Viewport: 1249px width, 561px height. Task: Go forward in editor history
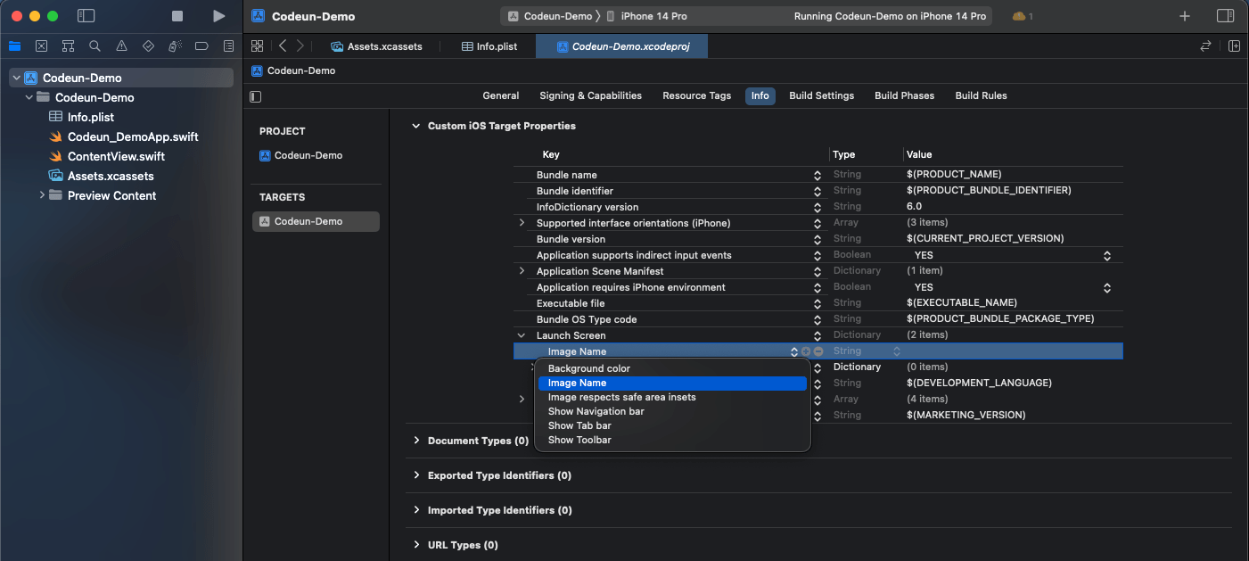coord(300,45)
